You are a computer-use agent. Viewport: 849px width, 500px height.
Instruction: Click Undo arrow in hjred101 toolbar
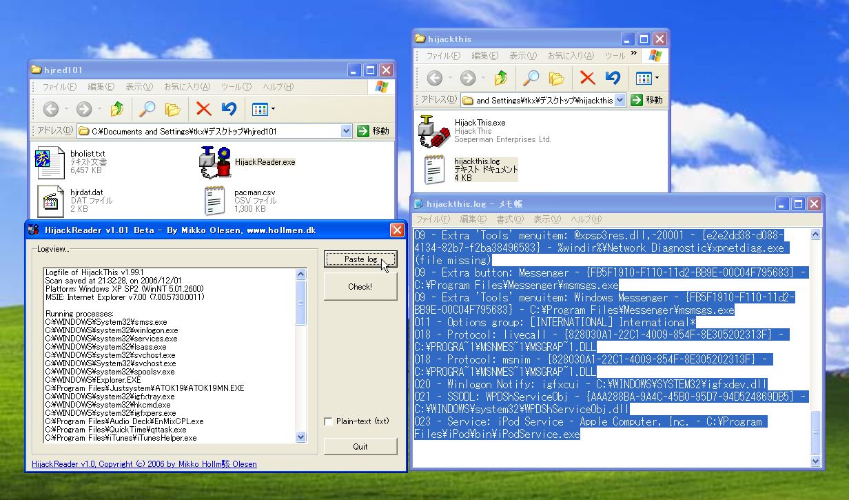coord(229,109)
